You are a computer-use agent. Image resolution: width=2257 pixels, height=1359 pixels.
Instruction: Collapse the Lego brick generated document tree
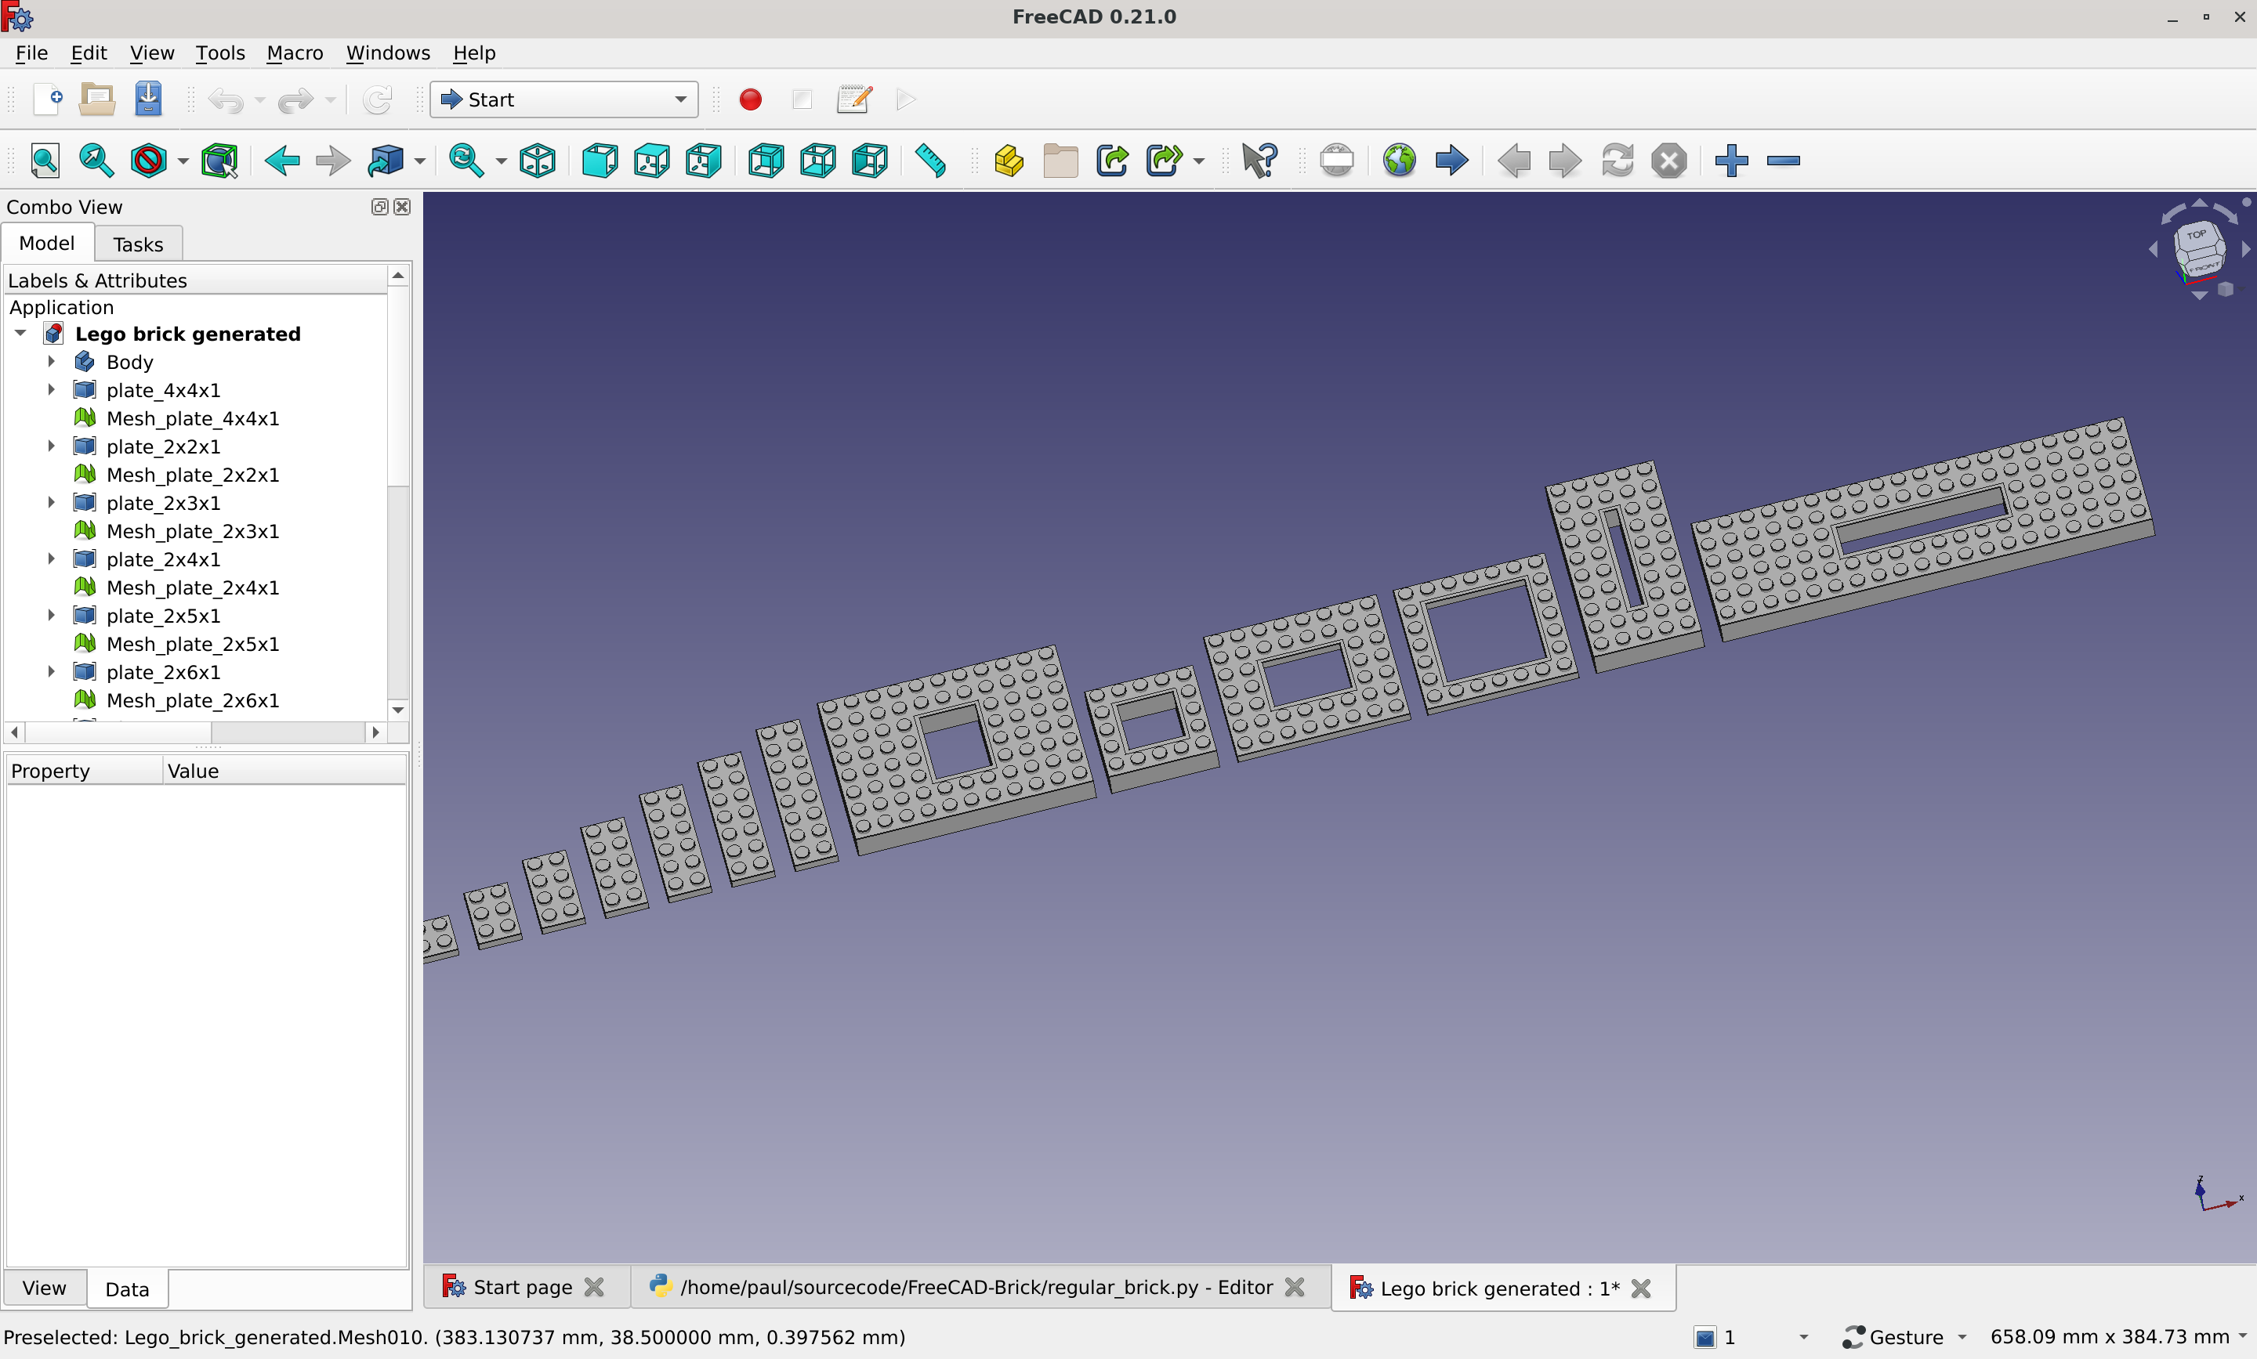pyautogui.click(x=20, y=334)
